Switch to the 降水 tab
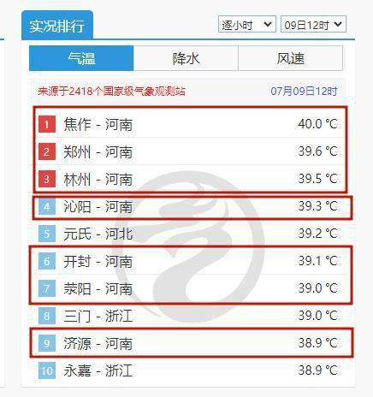Screen dimensions: 373x397 point(186,58)
